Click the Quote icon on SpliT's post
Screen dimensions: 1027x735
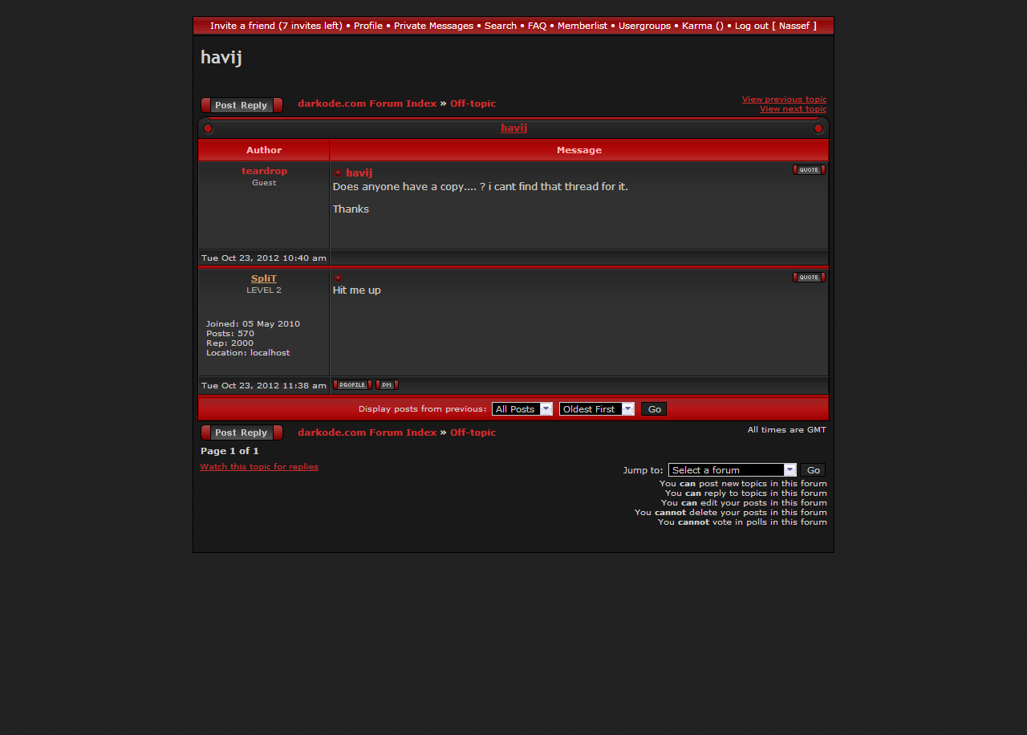[x=809, y=277]
